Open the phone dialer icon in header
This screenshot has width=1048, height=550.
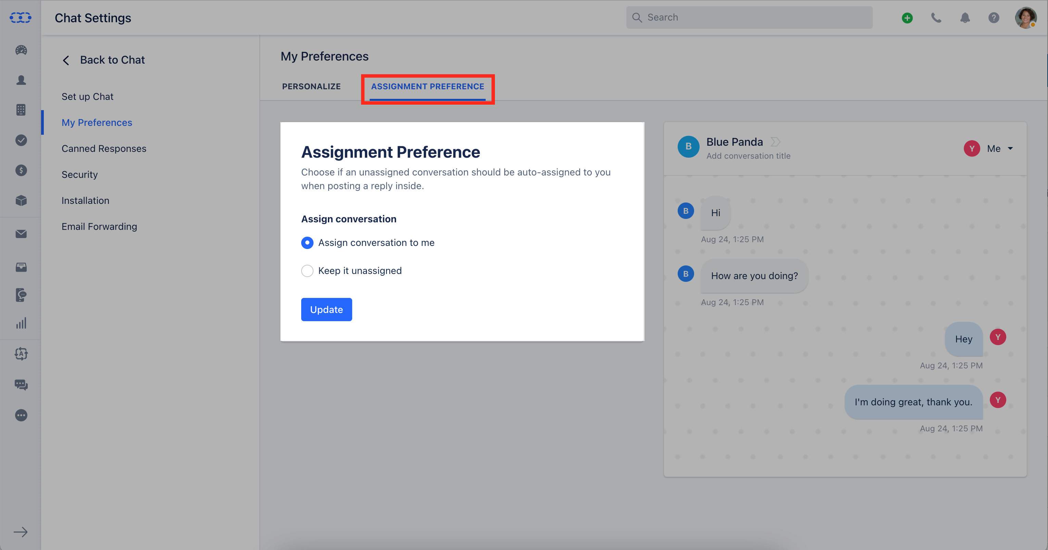click(x=936, y=18)
